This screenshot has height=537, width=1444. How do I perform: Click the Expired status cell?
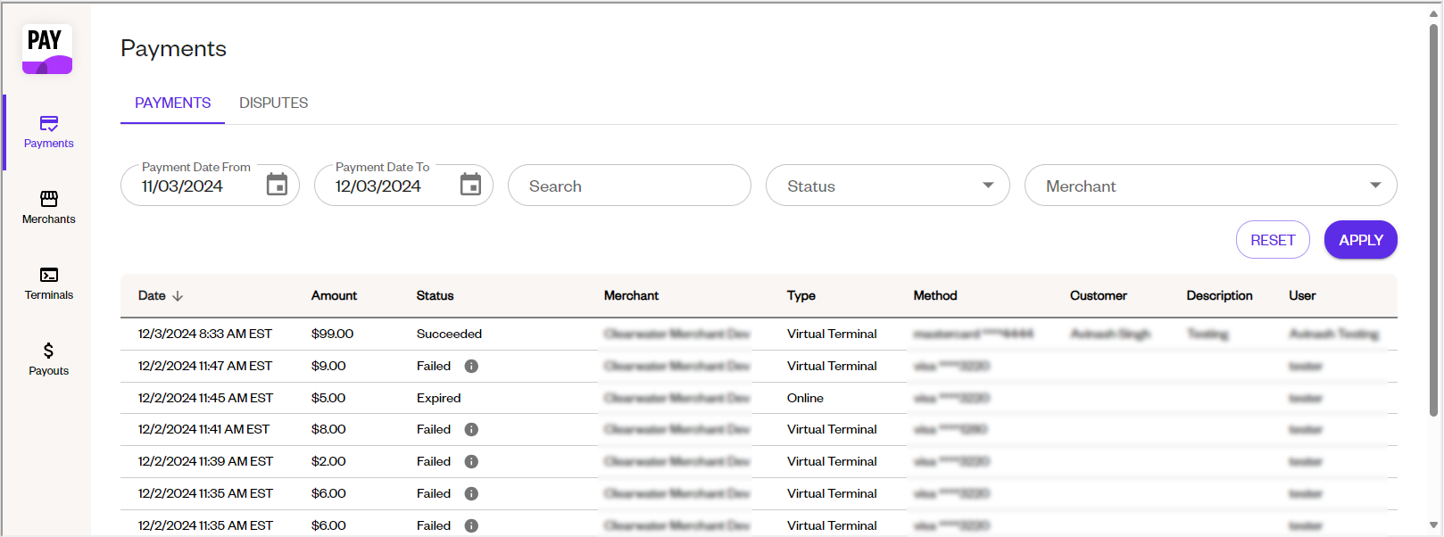pyautogui.click(x=438, y=398)
